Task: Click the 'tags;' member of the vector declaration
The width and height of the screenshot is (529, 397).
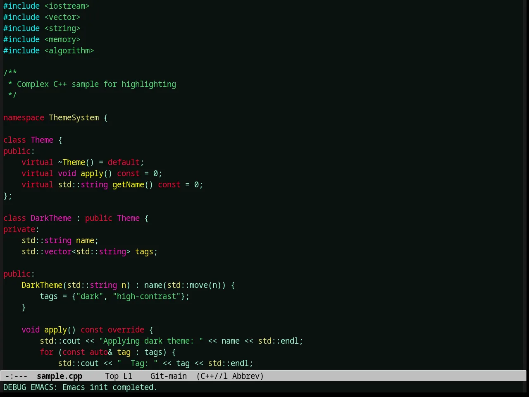Action: pos(146,251)
